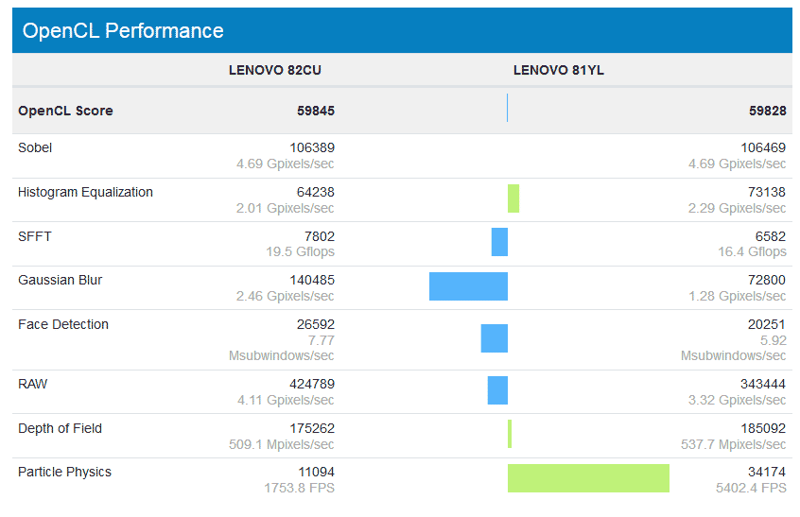This screenshot has width=800, height=517.
Task: Click the Depth of Field score 185092
Action: [x=763, y=429]
